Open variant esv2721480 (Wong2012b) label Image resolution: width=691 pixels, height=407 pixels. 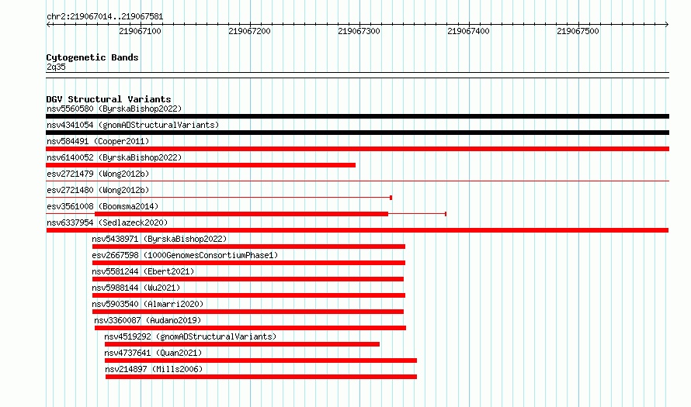coord(98,190)
